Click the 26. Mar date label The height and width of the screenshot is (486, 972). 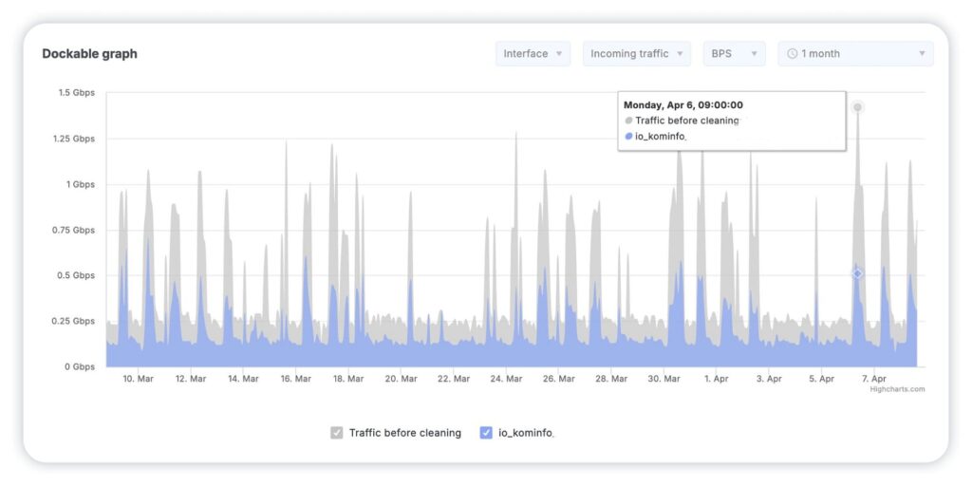558,379
